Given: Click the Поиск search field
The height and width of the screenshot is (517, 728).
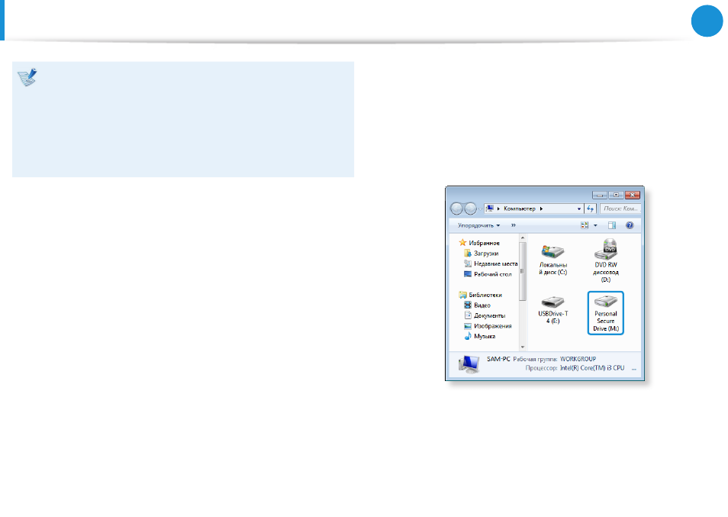Looking at the screenshot, I should 620,208.
